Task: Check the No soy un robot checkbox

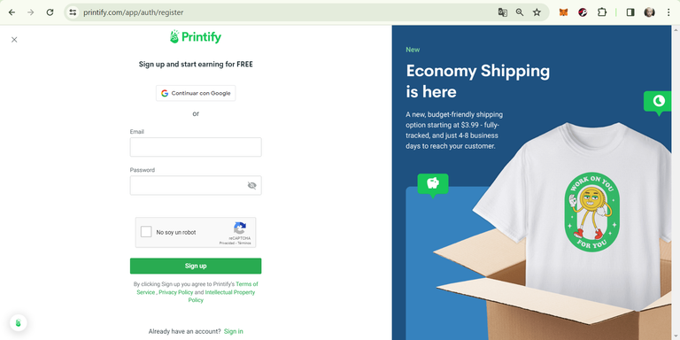Action: point(146,232)
